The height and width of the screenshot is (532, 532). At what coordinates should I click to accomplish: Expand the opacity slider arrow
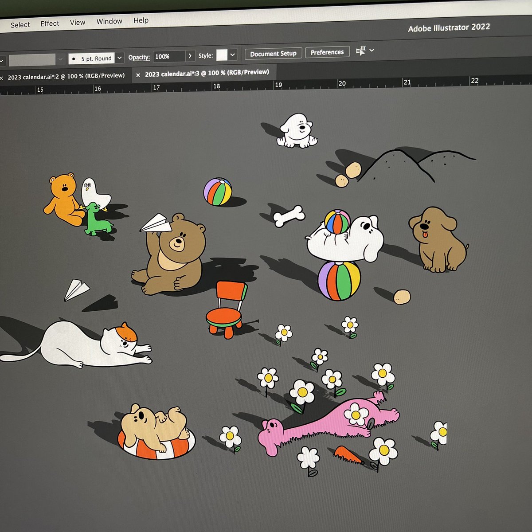[190, 56]
